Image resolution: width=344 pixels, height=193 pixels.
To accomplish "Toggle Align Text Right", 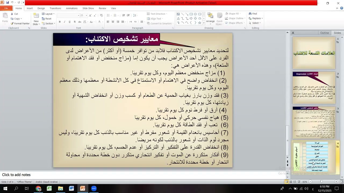I will click(x=118, y=22).
